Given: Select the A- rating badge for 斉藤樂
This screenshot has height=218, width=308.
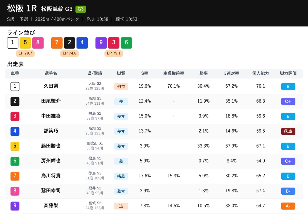Looking at the screenshot, I should pyautogui.click(x=288, y=206).
